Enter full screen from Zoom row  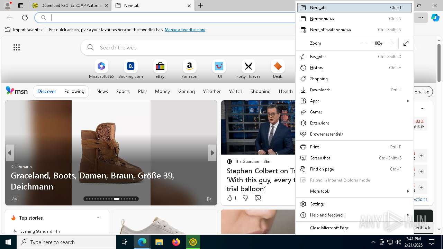click(x=406, y=43)
